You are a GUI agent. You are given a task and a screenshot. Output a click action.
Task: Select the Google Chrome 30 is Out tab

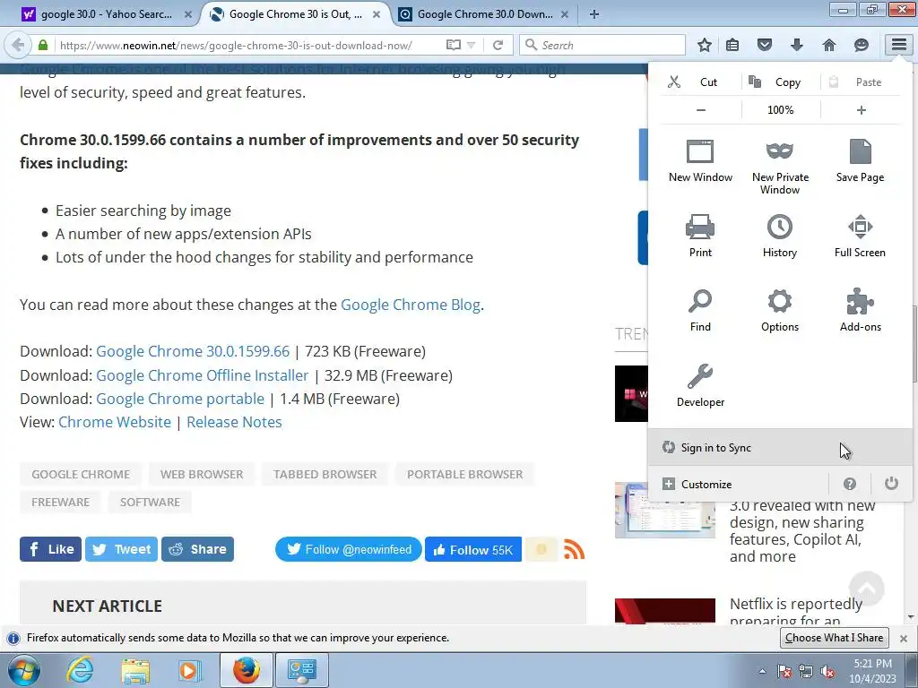[296, 14]
